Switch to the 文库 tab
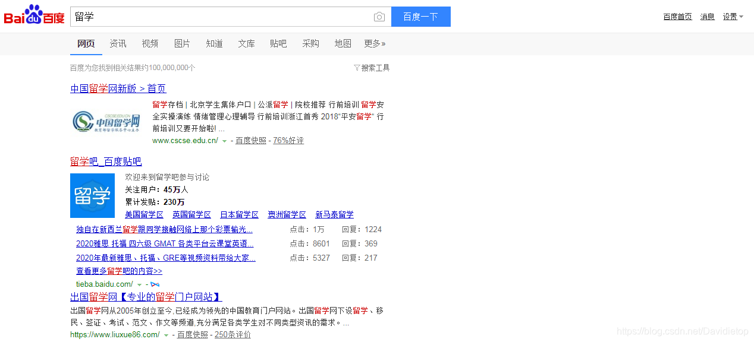Image resolution: width=754 pixels, height=342 pixels. [246, 43]
